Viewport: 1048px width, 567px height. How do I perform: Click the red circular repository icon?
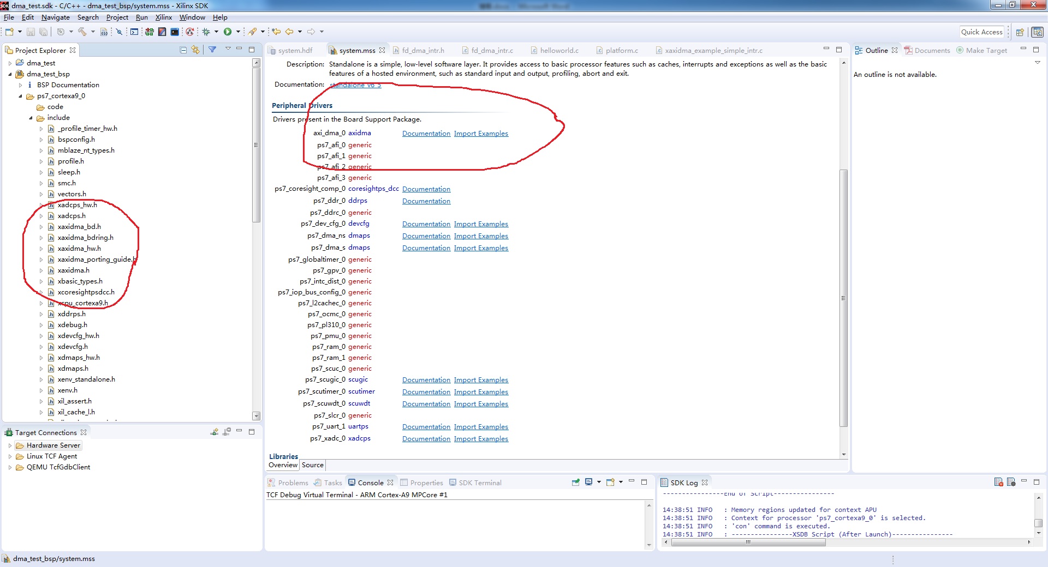point(189,32)
